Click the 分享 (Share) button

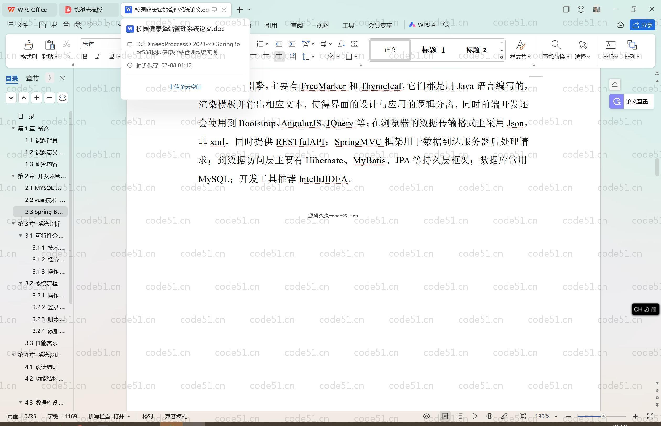(642, 25)
